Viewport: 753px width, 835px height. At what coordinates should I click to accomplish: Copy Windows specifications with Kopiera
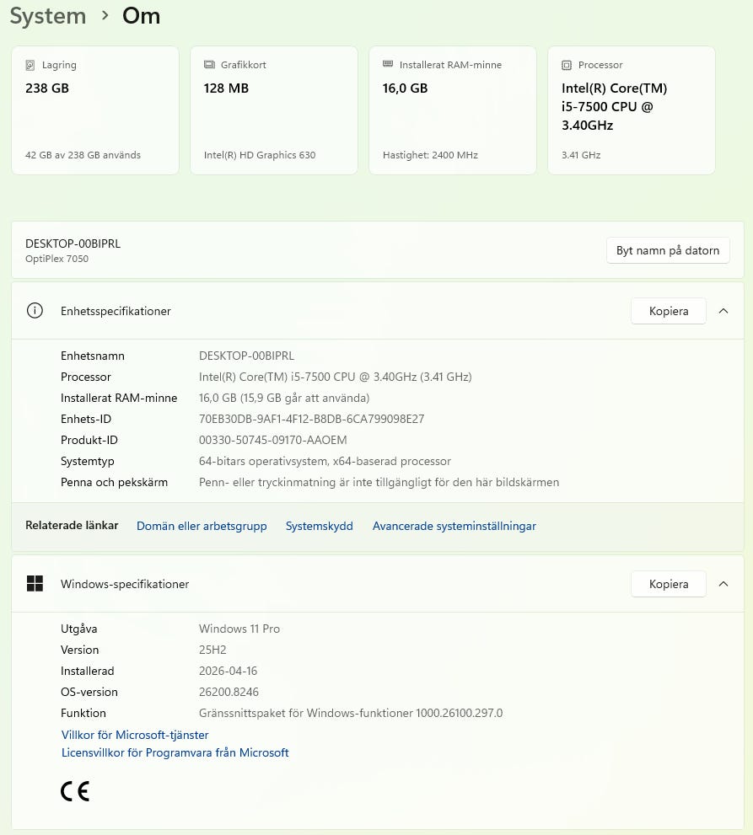pyautogui.click(x=668, y=584)
